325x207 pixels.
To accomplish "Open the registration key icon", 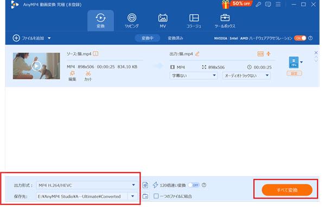I will tap(258, 4).
